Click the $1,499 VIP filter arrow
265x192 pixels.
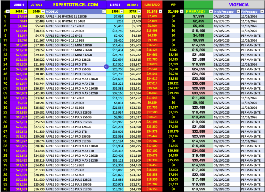point(181,12)
